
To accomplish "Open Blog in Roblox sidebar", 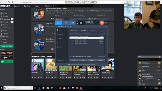I will pyautogui.click(x=3, y=39).
